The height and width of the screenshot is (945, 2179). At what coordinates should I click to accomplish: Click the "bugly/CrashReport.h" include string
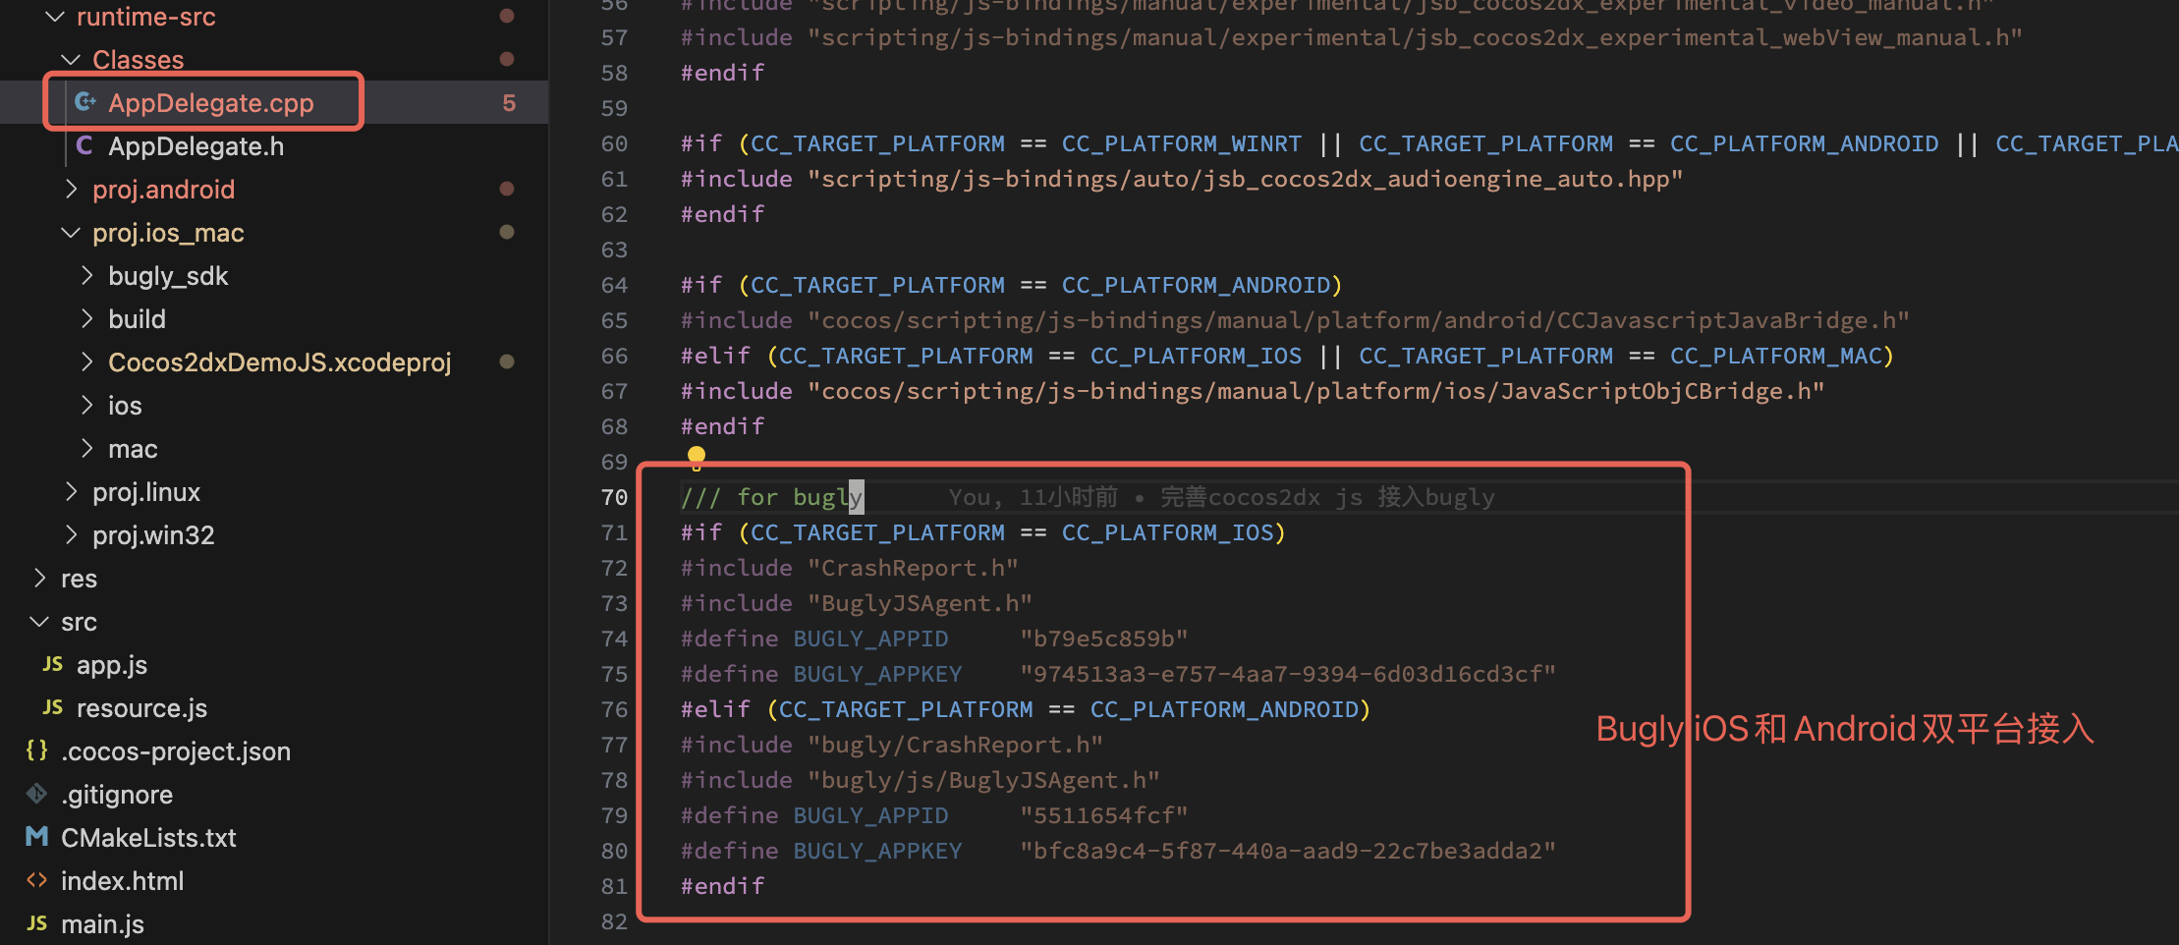pyautogui.click(x=955, y=745)
